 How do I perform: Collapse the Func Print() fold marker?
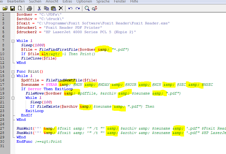click(13, 71)
